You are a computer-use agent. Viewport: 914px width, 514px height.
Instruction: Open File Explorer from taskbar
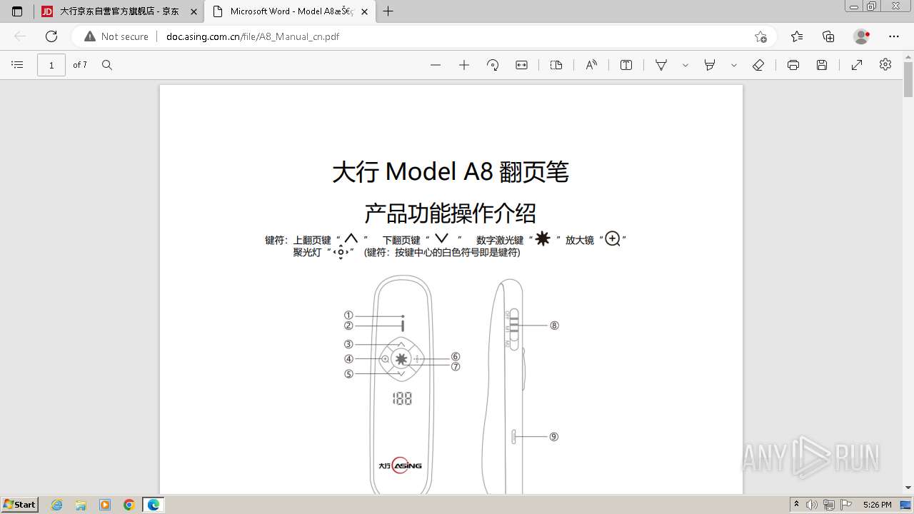pos(81,505)
